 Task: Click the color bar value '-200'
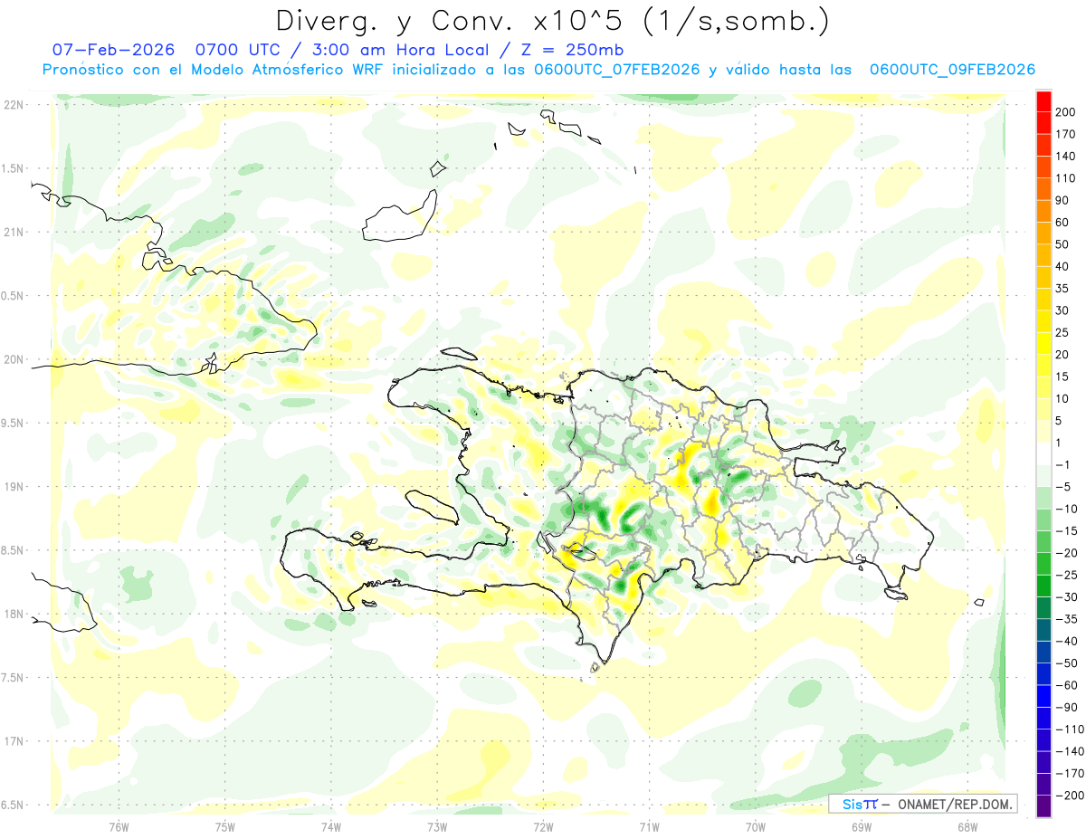tap(1070, 795)
